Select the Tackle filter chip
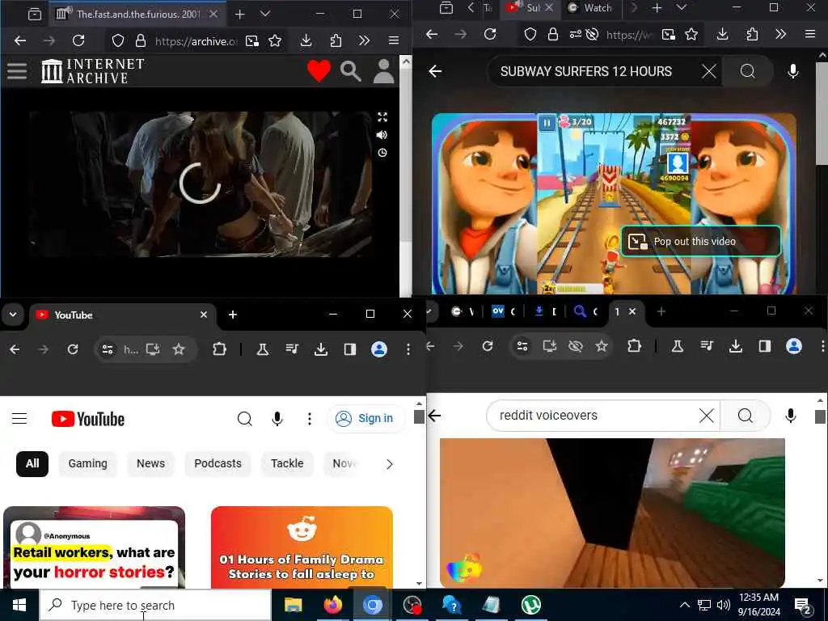The width and height of the screenshot is (828, 621). click(287, 463)
